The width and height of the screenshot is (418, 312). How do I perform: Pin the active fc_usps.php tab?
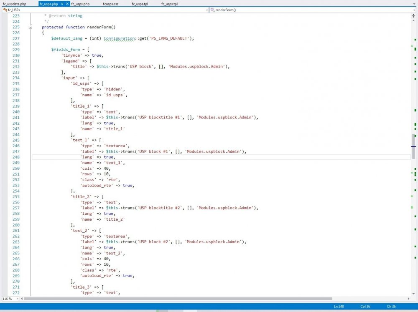coord(62,4)
